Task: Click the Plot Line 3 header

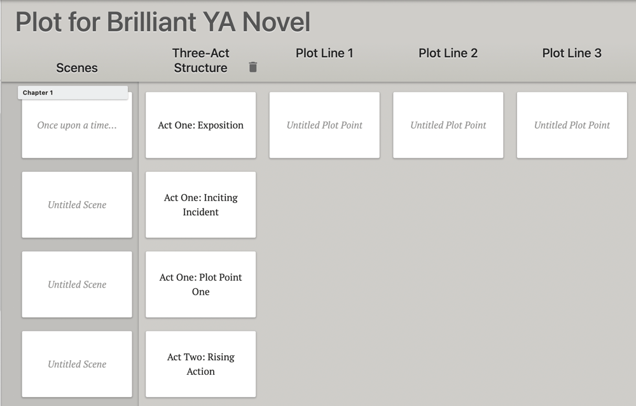Action: tap(572, 53)
